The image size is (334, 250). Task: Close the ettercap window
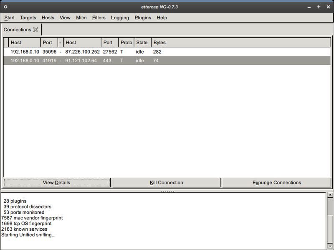click(x=328, y=7)
